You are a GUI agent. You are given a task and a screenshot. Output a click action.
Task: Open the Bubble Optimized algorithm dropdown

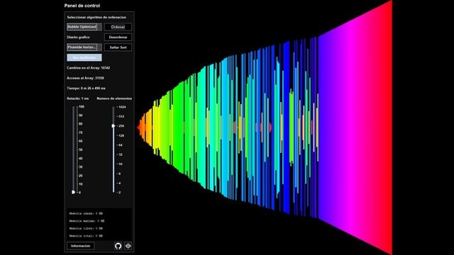(x=84, y=27)
